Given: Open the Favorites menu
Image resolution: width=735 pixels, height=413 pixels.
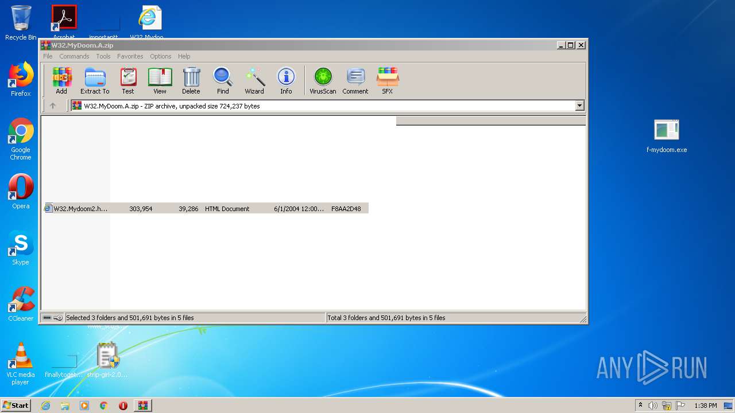Looking at the screenshot, I should (130, 56).
